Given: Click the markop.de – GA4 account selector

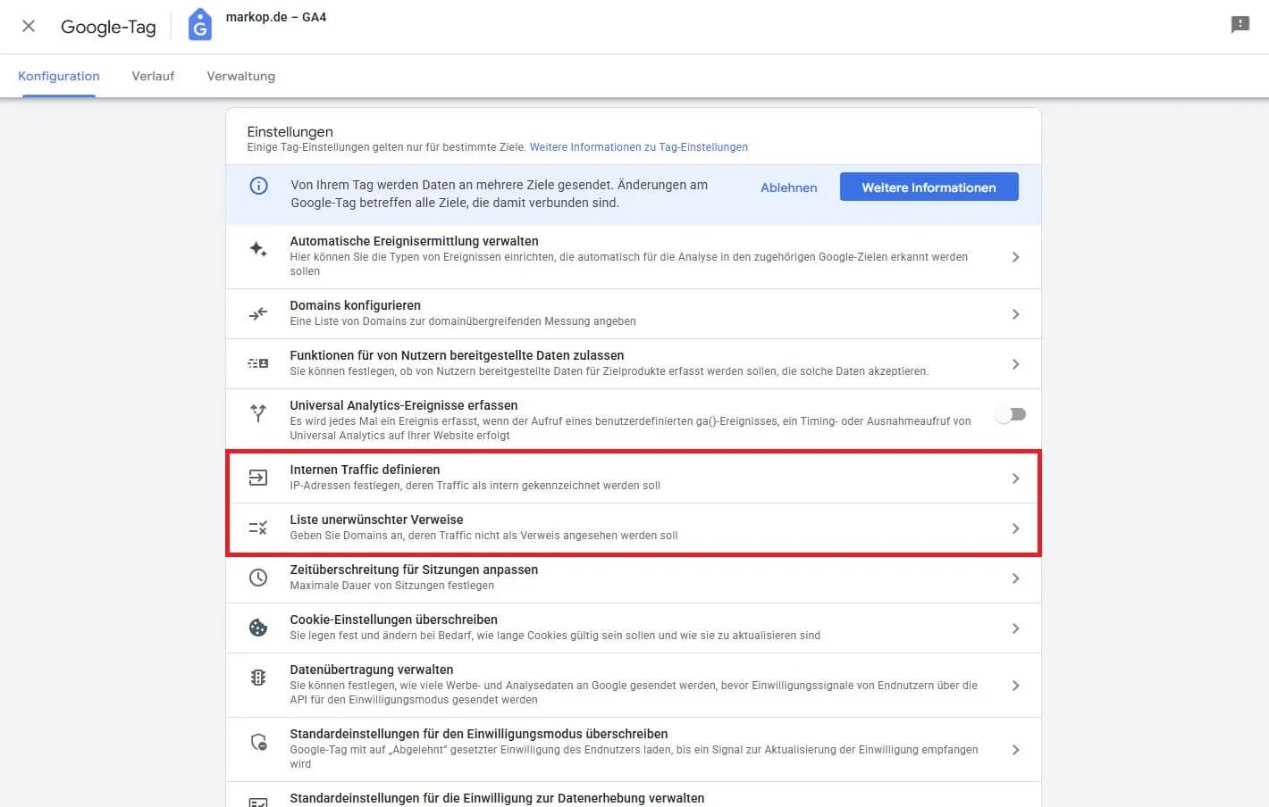Looking at the screenshot, I should (276, 16).
